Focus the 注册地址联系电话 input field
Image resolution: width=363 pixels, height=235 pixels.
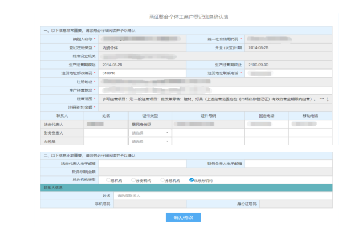point(287,73)
